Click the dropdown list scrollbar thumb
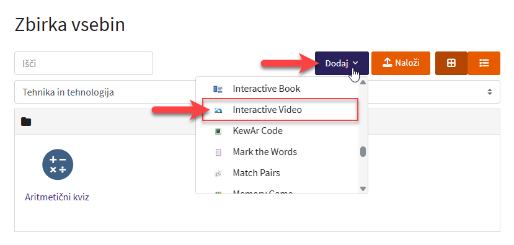Viewport: 514px width, 245px height. click(363, 151)
